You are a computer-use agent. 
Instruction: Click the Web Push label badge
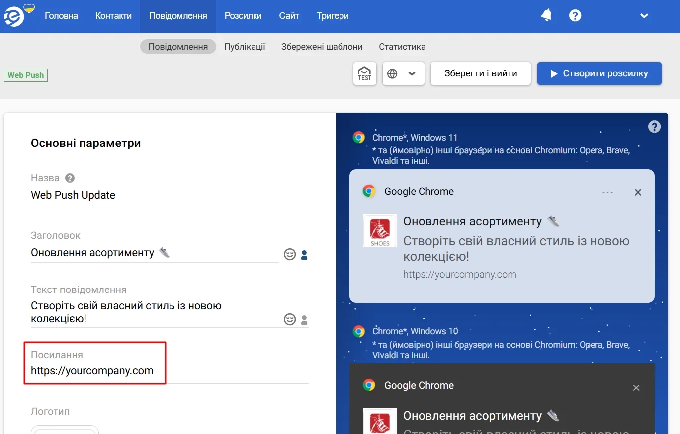(x=26, y=75)
